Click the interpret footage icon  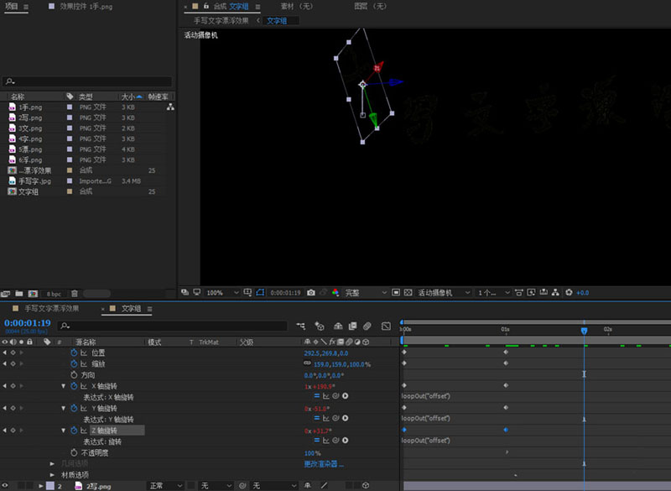(x=6, y=294)
